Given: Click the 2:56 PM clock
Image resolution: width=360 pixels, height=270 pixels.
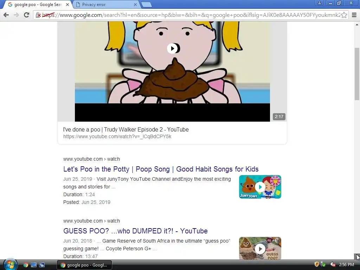Looking at the screenshot, I should [346, 265].
